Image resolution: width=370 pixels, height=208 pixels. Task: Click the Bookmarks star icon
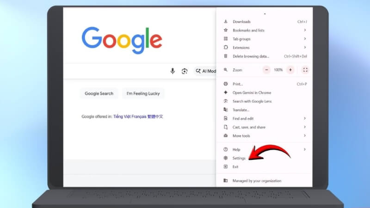226,30
